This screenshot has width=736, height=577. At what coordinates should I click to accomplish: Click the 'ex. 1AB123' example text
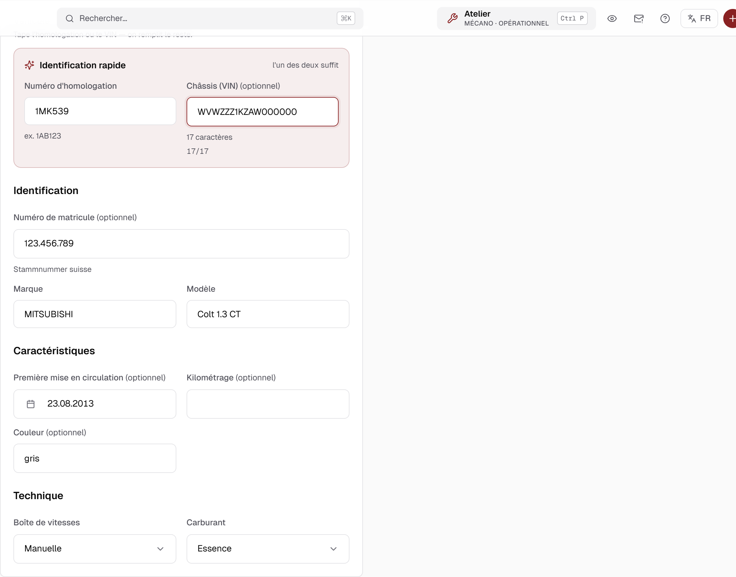(x=42, y=136)
